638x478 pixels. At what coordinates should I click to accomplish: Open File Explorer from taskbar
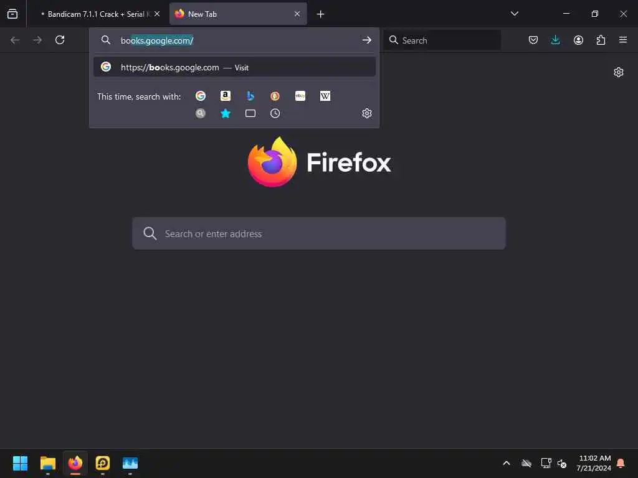tap(47, 463)
